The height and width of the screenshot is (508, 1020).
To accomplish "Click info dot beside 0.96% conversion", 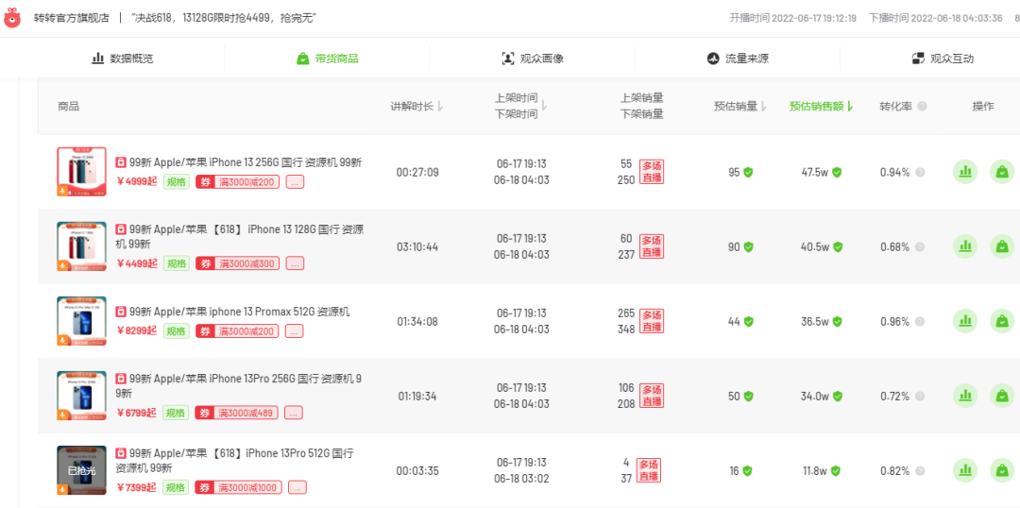I will [x=920, y=321].
